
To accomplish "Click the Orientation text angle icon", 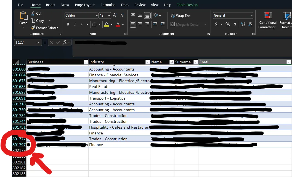I will tap(155, 15).
